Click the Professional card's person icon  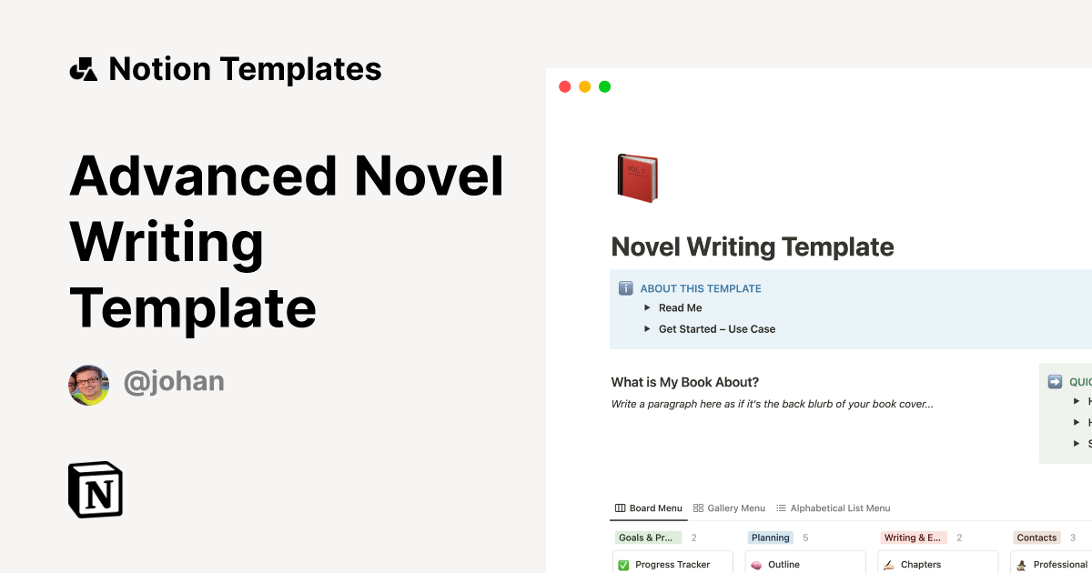pyautogui.click(x=1021, y=565)
